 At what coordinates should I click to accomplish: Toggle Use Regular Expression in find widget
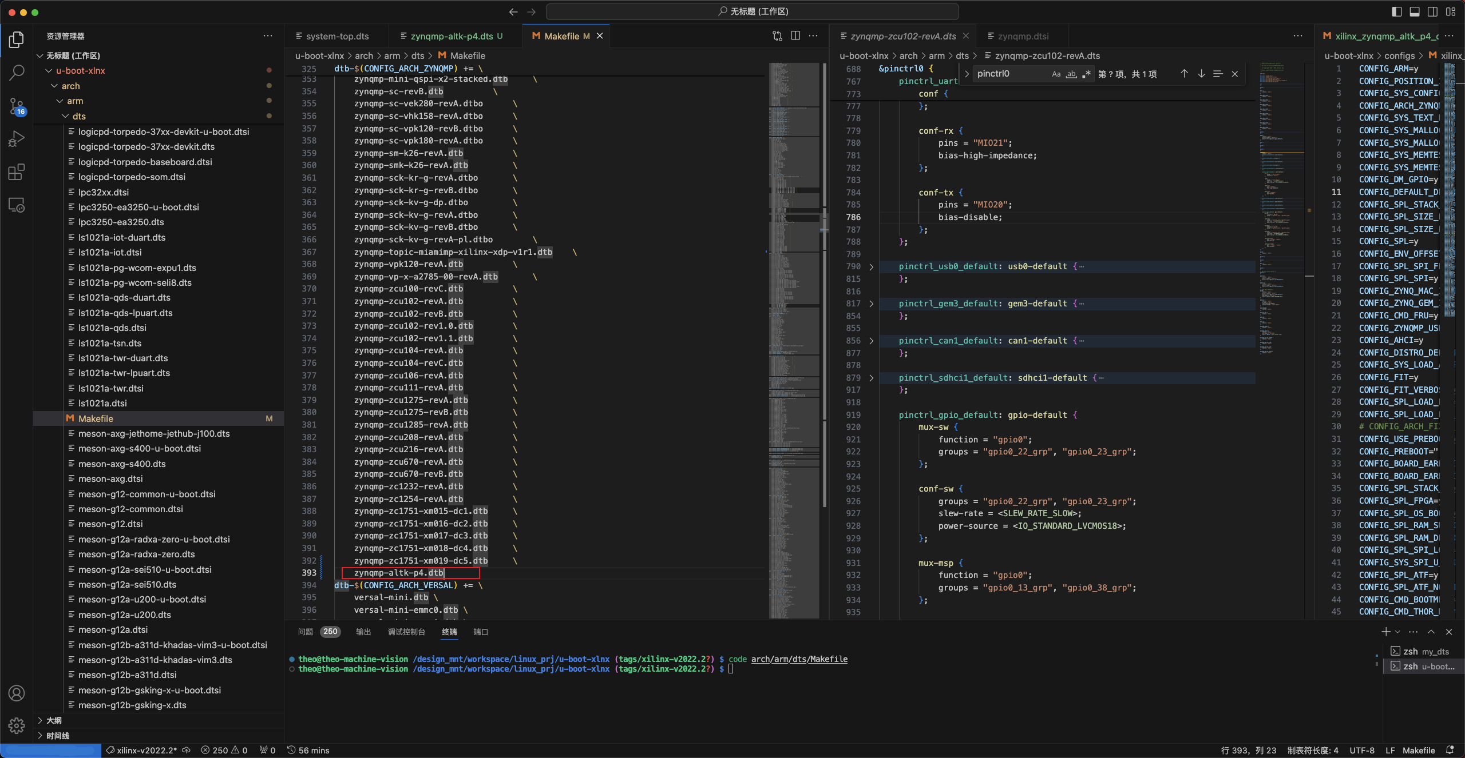pos(1086,74)
